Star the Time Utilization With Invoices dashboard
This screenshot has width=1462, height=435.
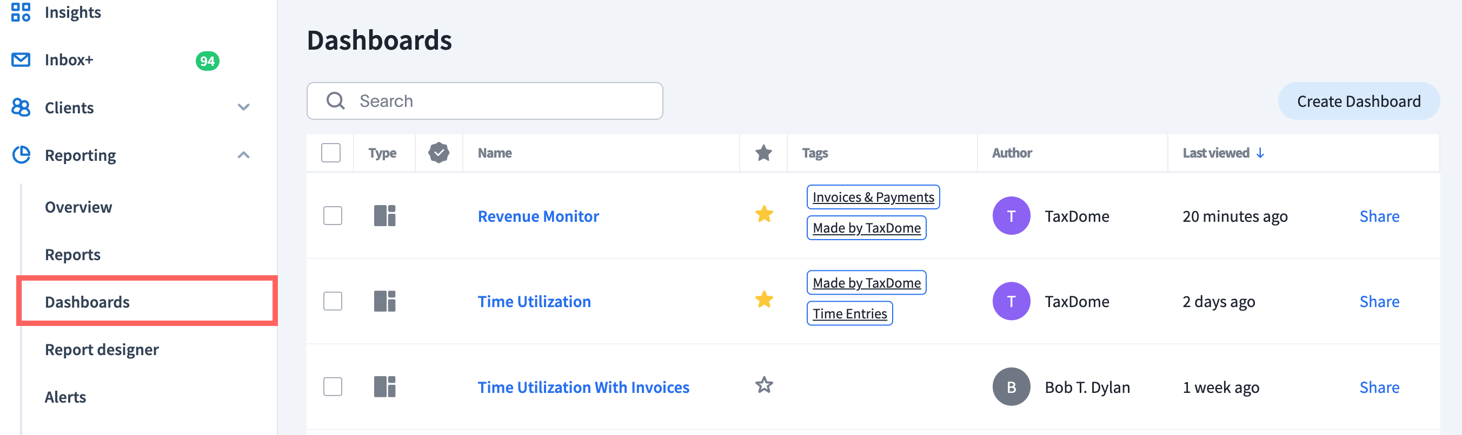(764, 386)
